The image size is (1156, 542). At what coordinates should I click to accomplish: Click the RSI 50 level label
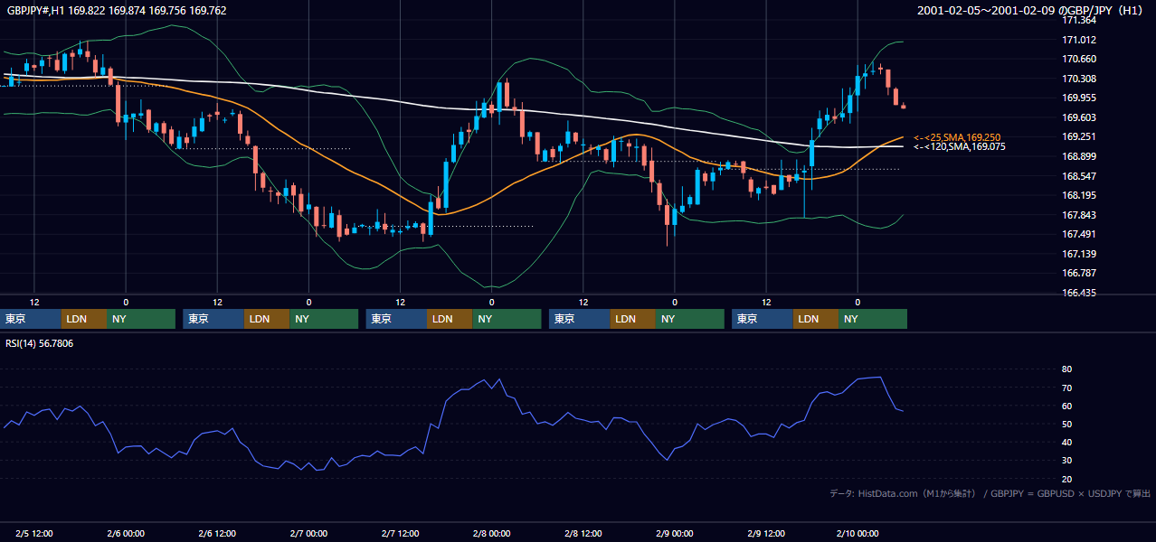[1067, 424]
